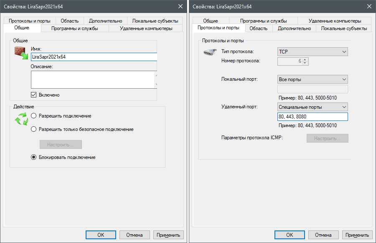Viewport: 376px width, 243px height.
Task: Open Удаленные компьютеры tab in the Общие dialog
Action: click(146, 28)
